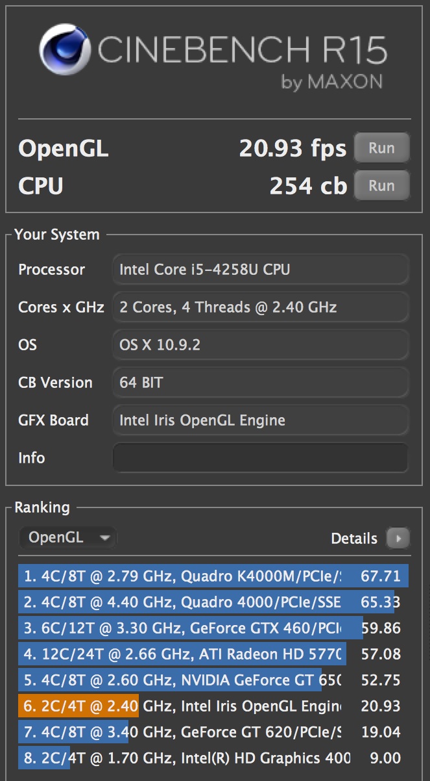This screenshot has height=781, width=430.
Task: Run the OpenGL benchmark test
Action: point(381,148)
